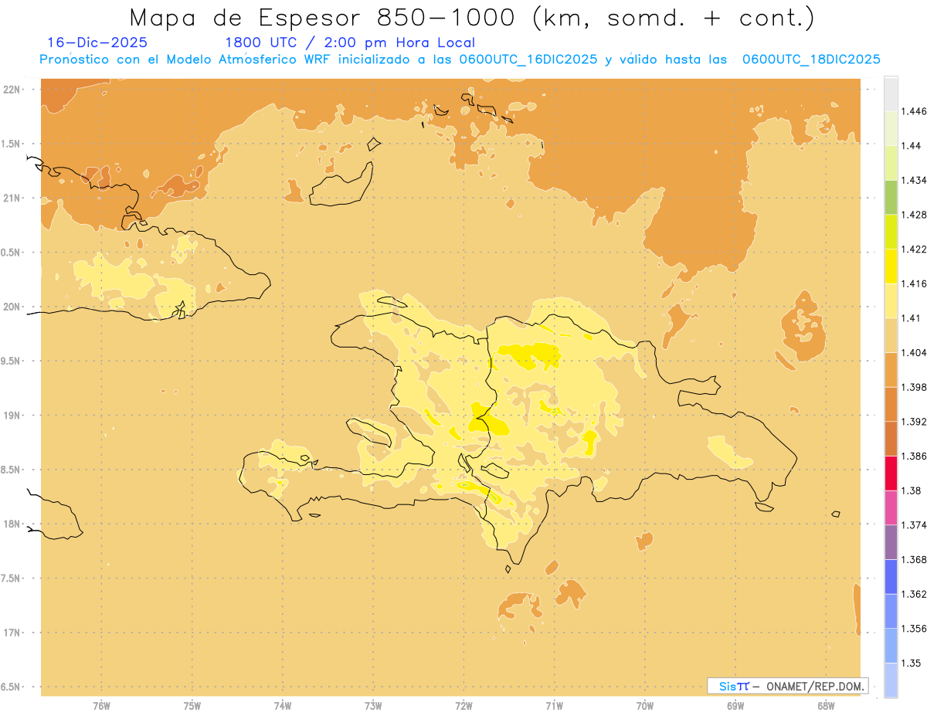Select the date text '16-Dic-2025'

click(x=97, y=43)
